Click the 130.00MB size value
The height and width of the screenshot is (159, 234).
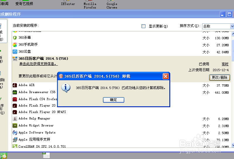[x=222, y=38]
